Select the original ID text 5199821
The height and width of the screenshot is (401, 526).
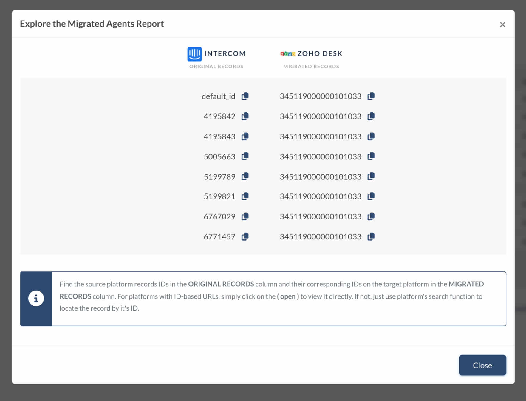point(219,196)
